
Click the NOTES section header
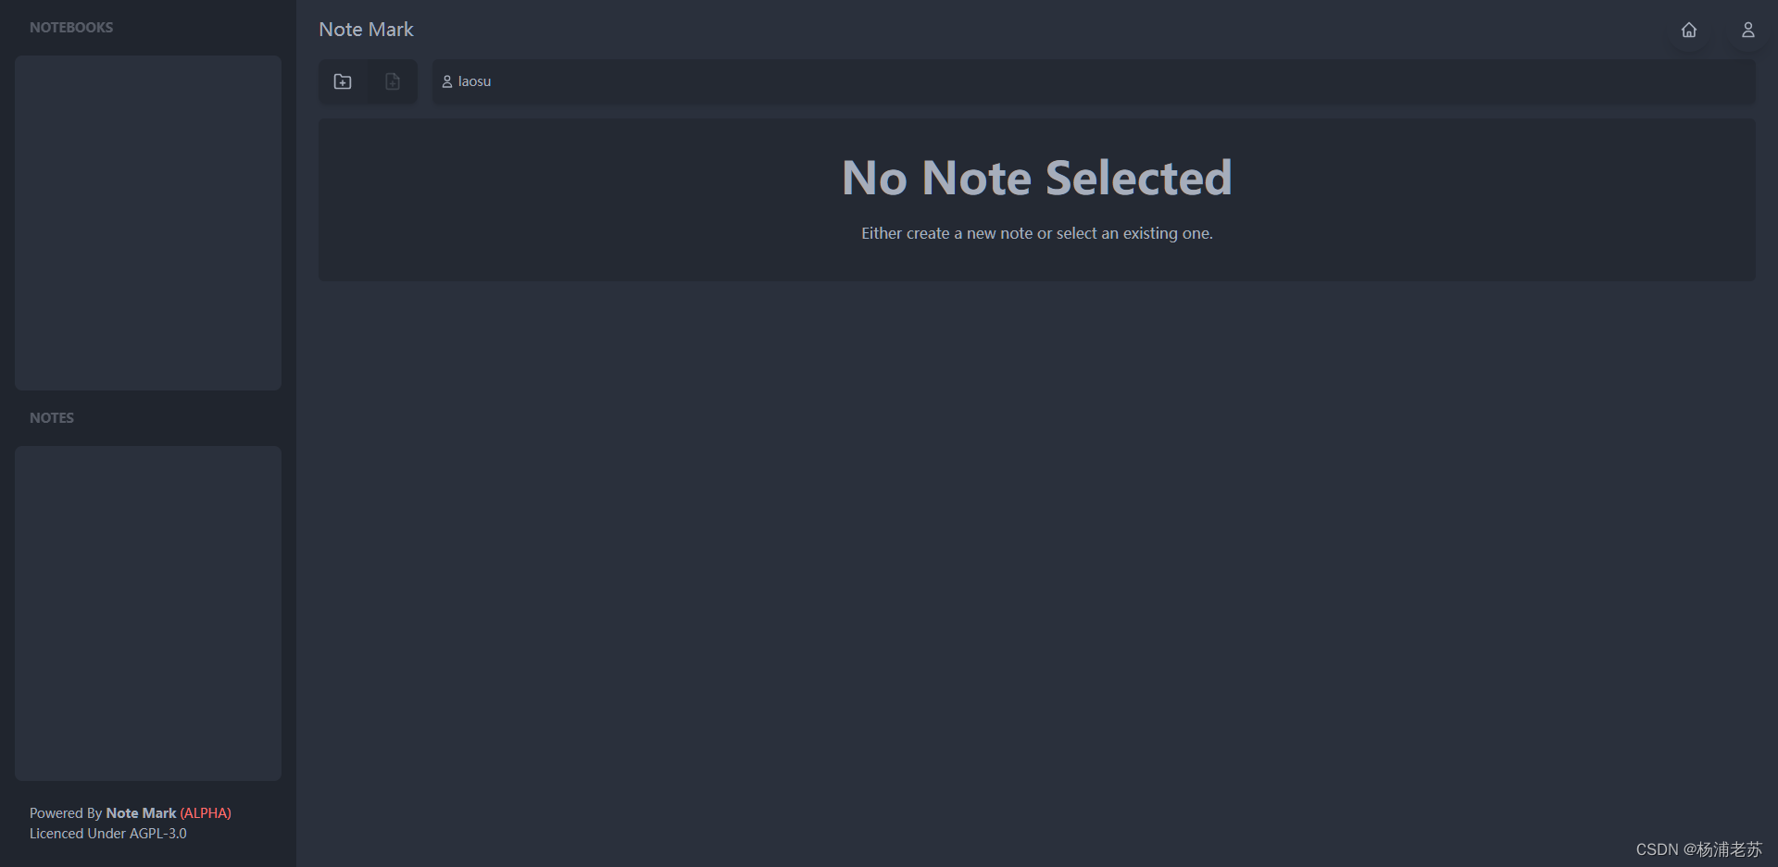52,417
